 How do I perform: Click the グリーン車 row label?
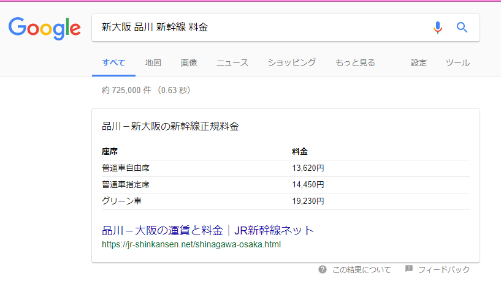[x=122, y=201]
